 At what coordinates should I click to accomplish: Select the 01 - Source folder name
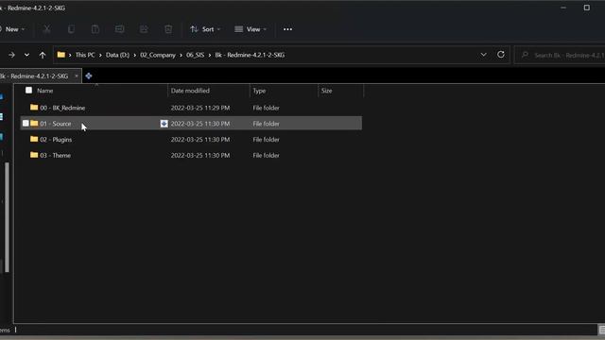56,124
